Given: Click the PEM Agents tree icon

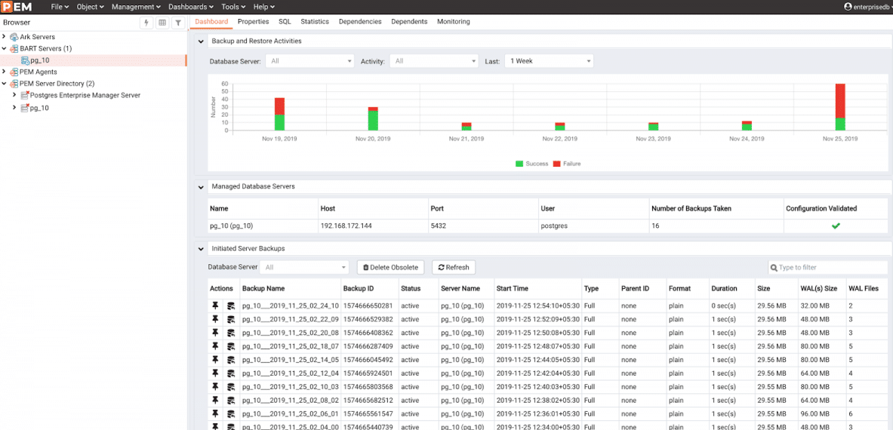Looking at the screenshot, I should [x=14, y=72].
